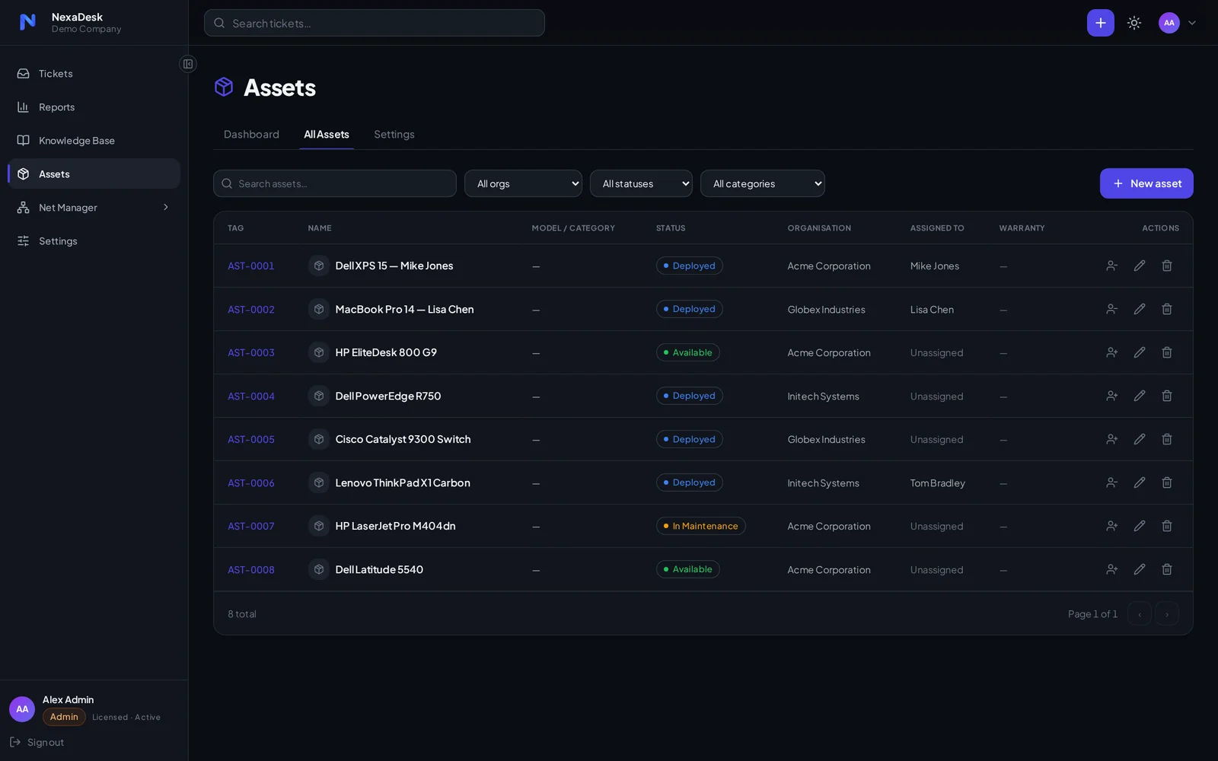Click the Admin role badge

tap(64, 717)
